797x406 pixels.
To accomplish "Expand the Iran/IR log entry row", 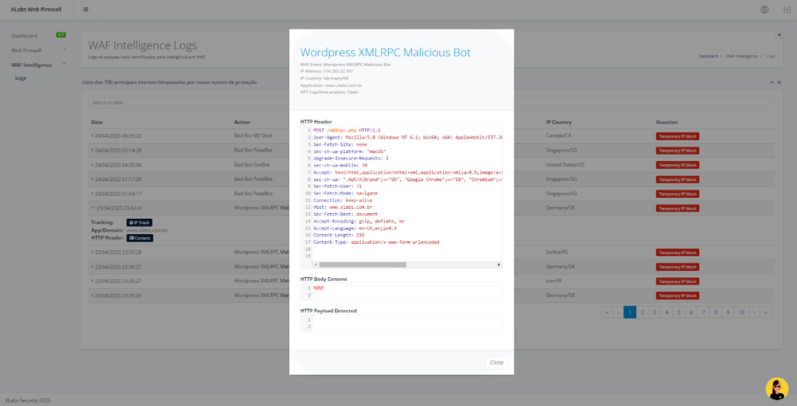I will click(91, 281).
